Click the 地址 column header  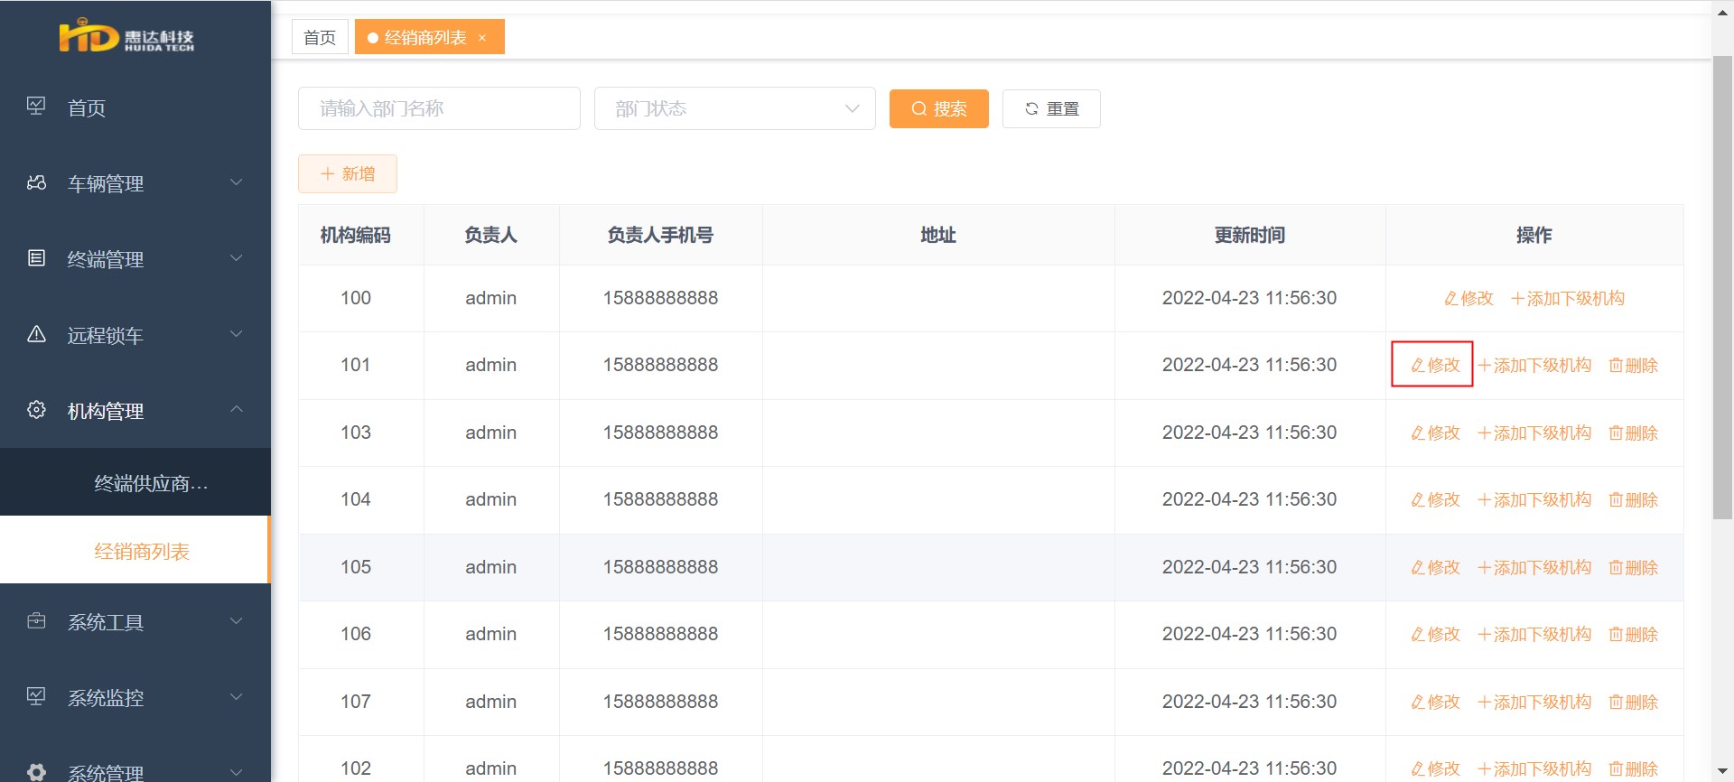coord(938,235)
